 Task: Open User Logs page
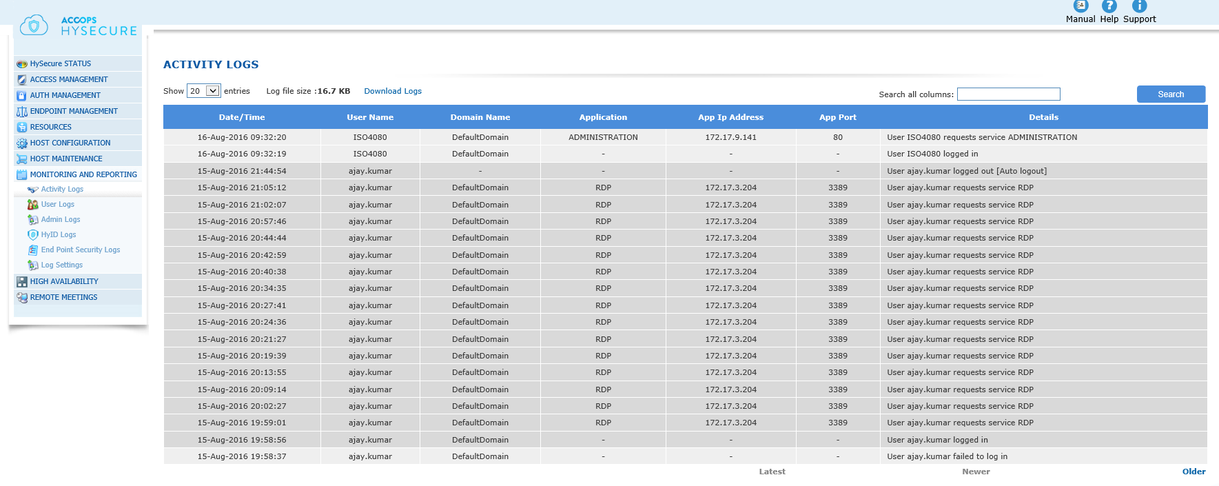click(x=58, y=204)
